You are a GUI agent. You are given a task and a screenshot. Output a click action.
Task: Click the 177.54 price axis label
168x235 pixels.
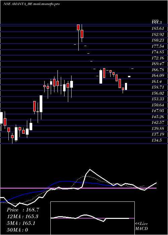coord(158,46)
